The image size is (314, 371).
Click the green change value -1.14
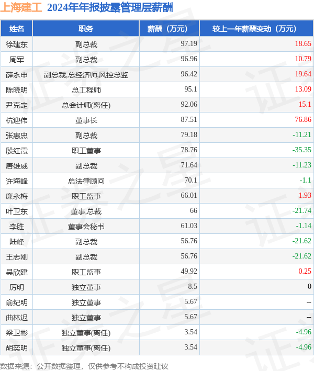point(304,226)
